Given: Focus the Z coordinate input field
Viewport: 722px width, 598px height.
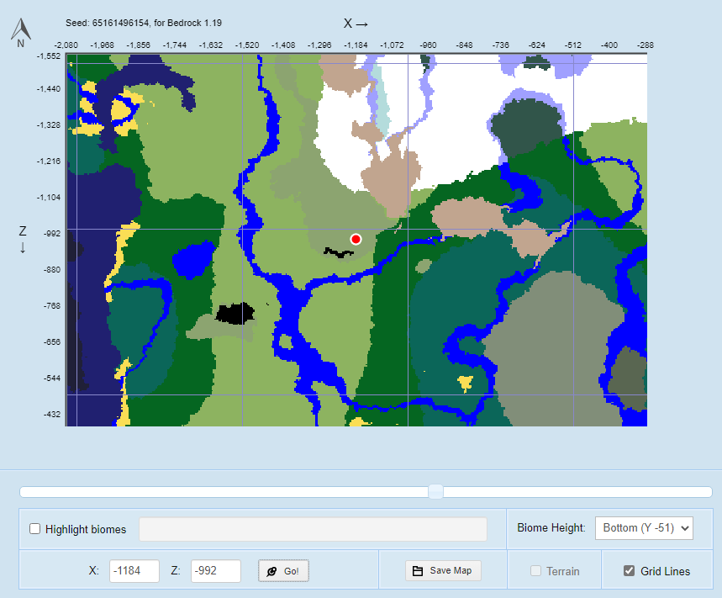Looking at the screenshot, I should [215, 571].
